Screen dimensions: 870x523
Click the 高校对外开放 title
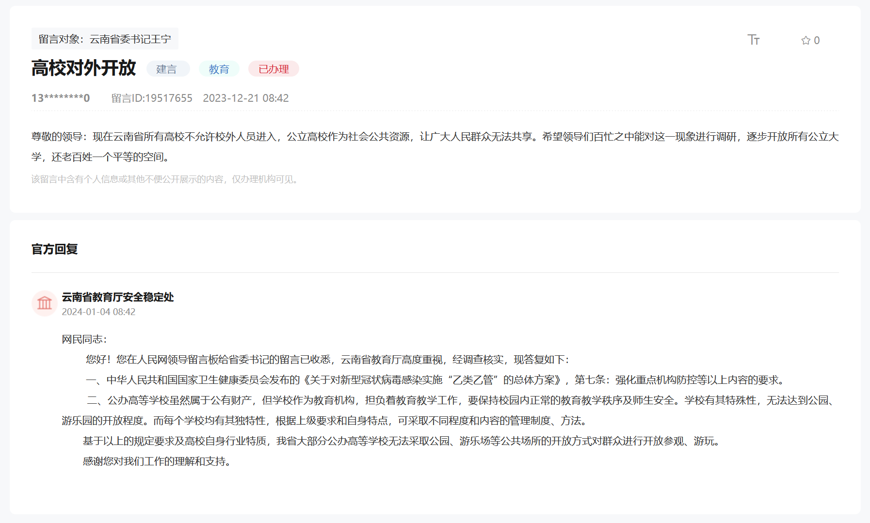click(84, 68)
